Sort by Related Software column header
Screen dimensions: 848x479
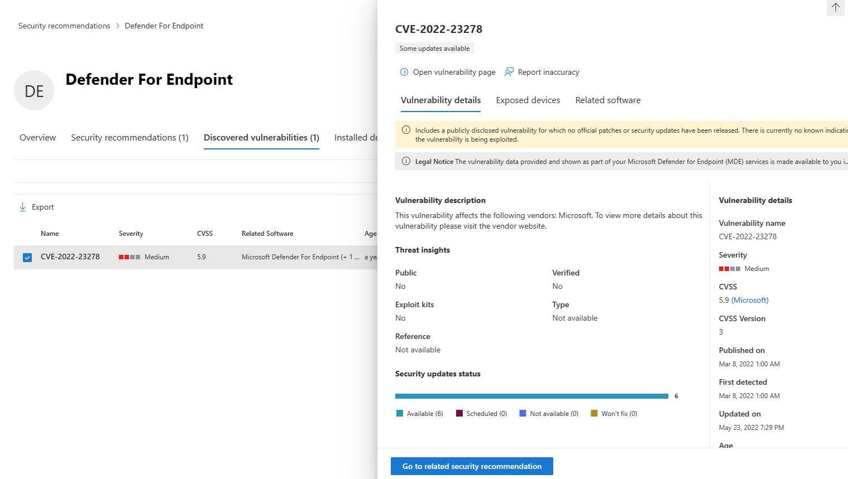click(267, 234)
